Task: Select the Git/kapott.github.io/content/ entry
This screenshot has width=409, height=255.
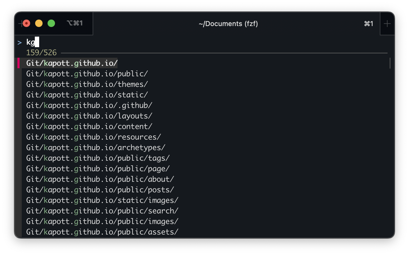Action: (89, 127)
